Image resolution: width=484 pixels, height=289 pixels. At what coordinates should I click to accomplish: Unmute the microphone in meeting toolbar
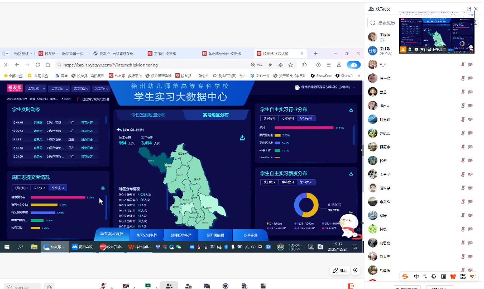tap(103, 286)
